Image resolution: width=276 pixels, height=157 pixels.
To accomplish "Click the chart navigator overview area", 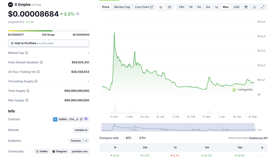I will (178, 127).
